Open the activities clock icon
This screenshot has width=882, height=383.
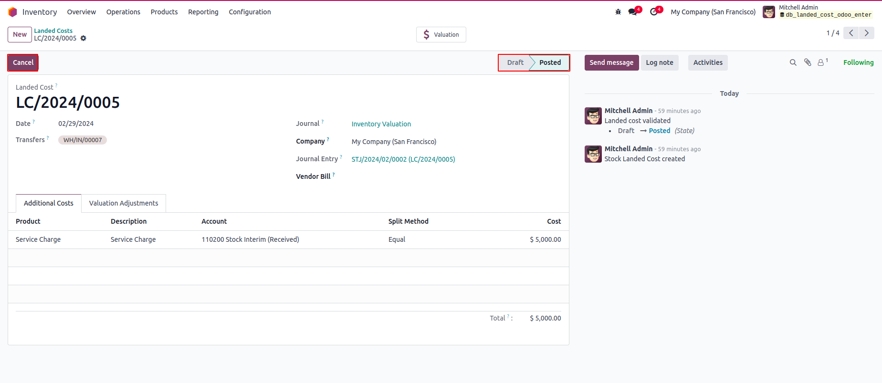coord(654,12)
